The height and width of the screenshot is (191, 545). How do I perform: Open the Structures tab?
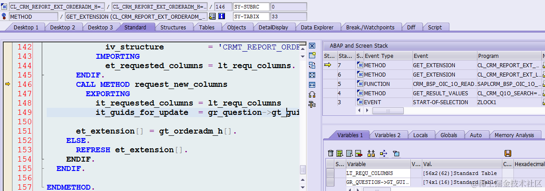coord(173,27)
